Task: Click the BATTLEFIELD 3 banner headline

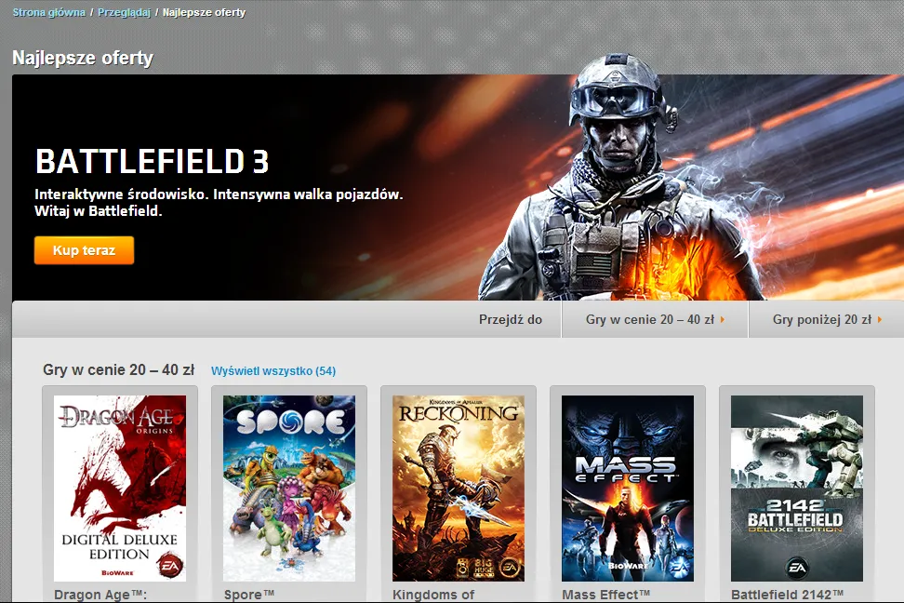Action: (153, 161)
